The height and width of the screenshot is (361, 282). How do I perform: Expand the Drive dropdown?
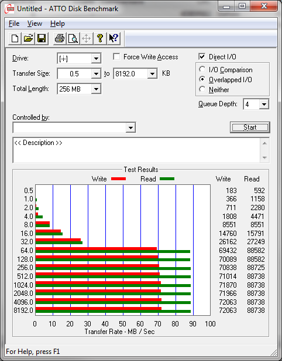(96, 59)
